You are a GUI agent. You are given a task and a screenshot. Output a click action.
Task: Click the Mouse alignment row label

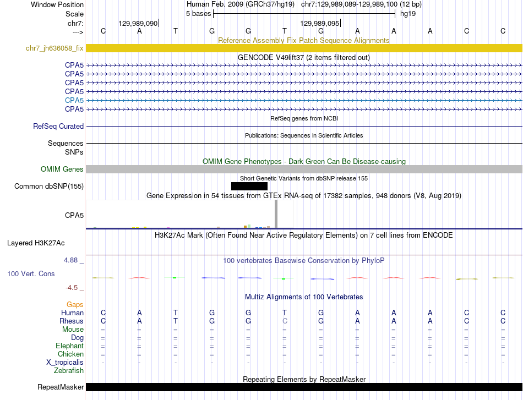tap(73, 330)
